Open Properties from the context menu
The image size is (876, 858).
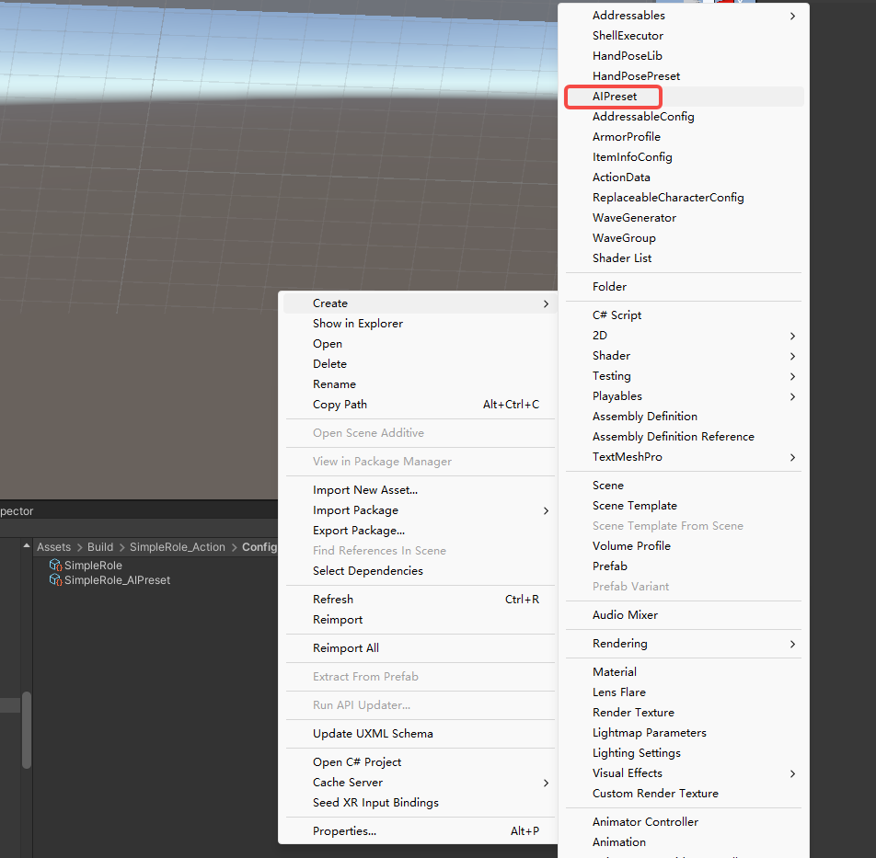(x=344, y=831)
